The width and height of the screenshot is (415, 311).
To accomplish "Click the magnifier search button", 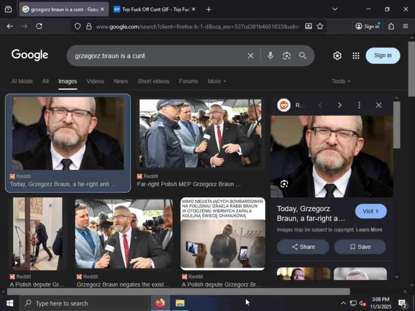I will pyautogui.click(x=302, y=55).
